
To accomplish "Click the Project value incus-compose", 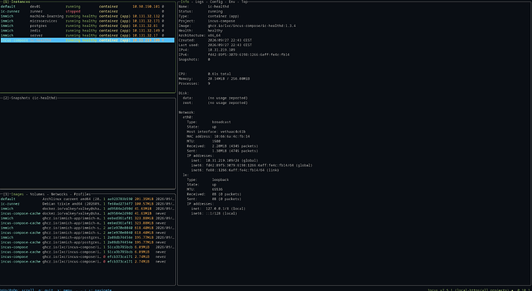I will (221, 21).
